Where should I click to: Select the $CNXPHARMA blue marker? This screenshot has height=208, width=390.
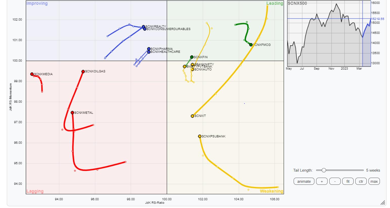click(x=149, y=49)
